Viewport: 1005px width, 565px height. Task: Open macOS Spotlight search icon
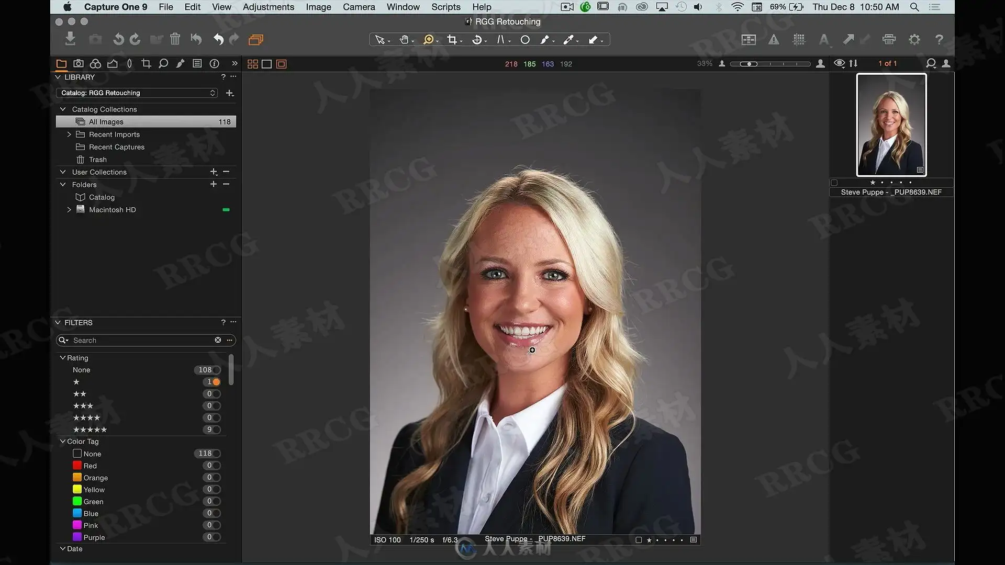coord(914,7)
